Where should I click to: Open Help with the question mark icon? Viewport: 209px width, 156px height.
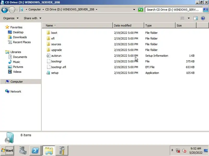point(203,18)
